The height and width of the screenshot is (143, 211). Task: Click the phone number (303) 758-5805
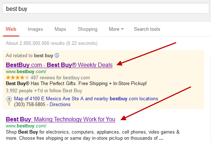point(30,105)
